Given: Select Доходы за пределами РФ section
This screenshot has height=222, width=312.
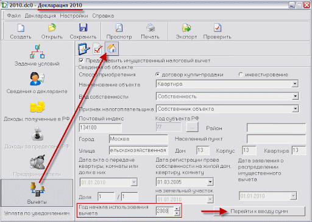Looking at the screenshot, I should pos(37,138).
